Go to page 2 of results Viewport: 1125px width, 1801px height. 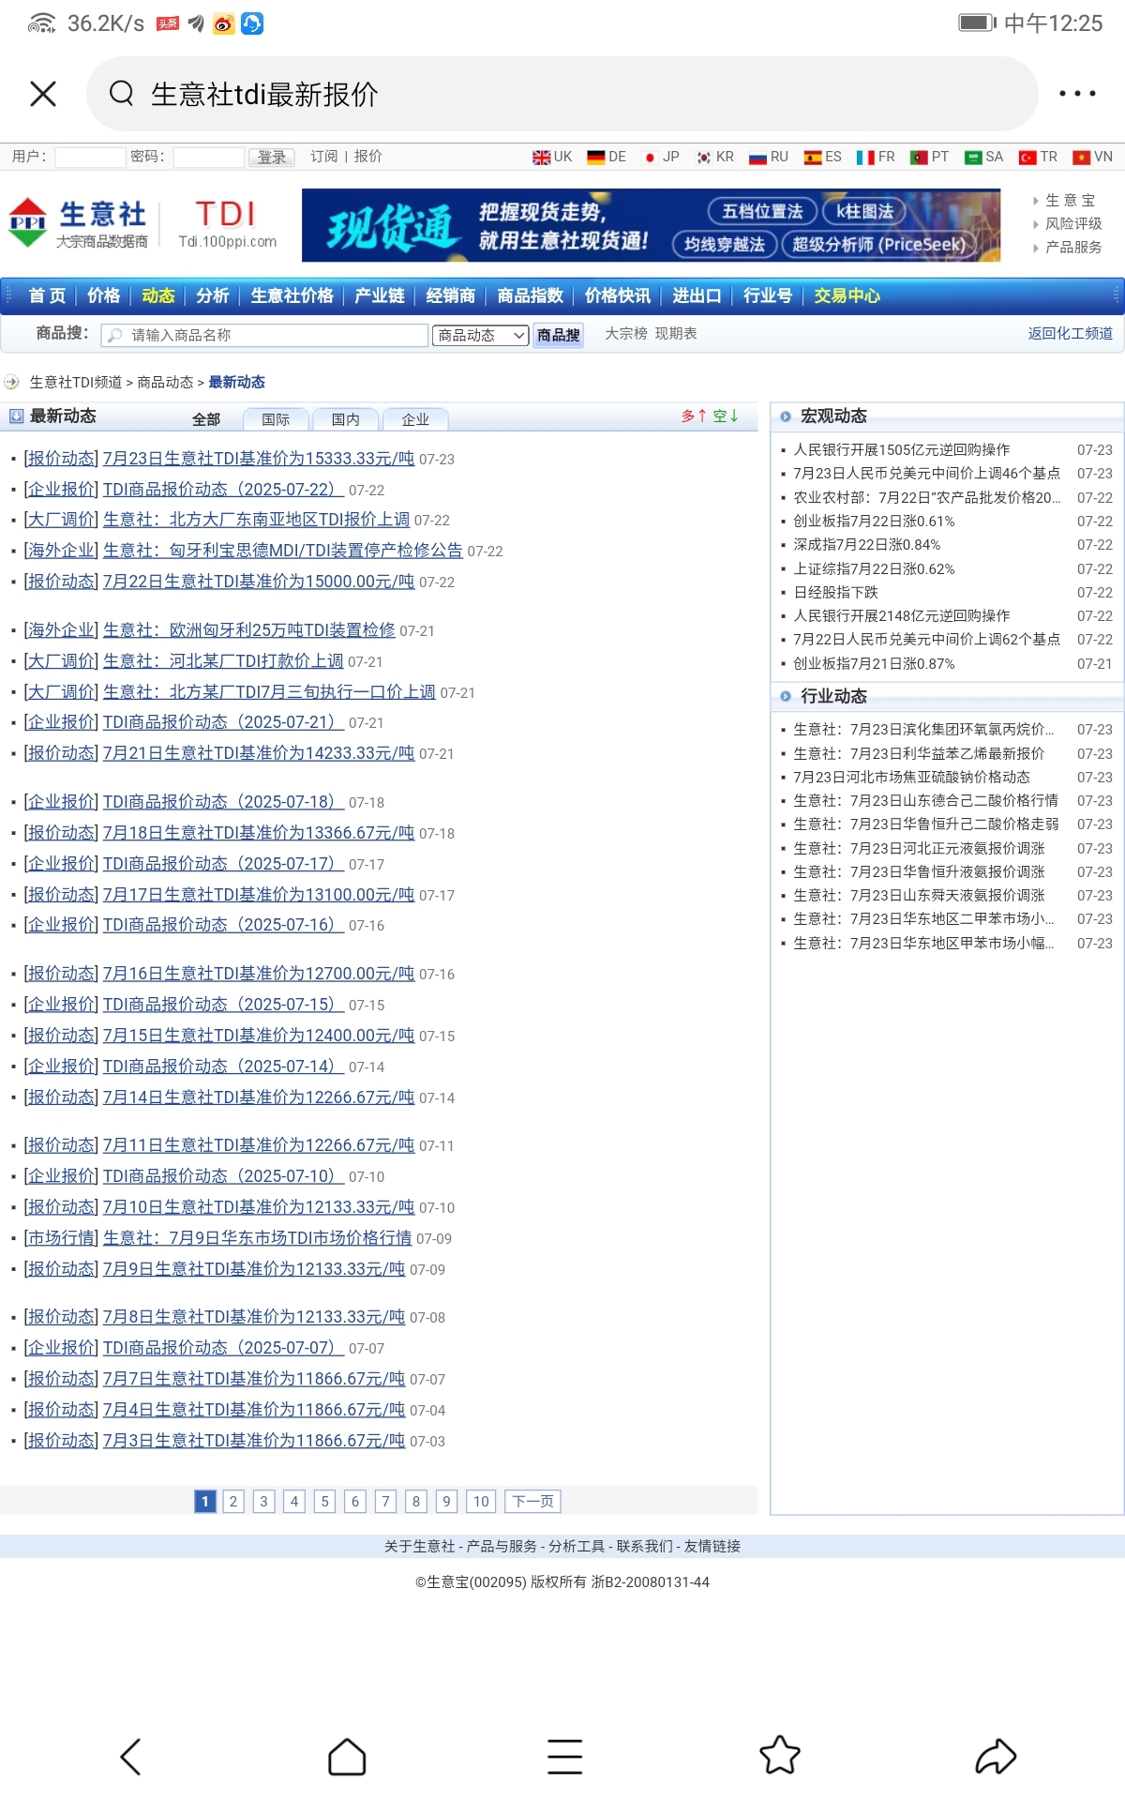pos(233,1501)
